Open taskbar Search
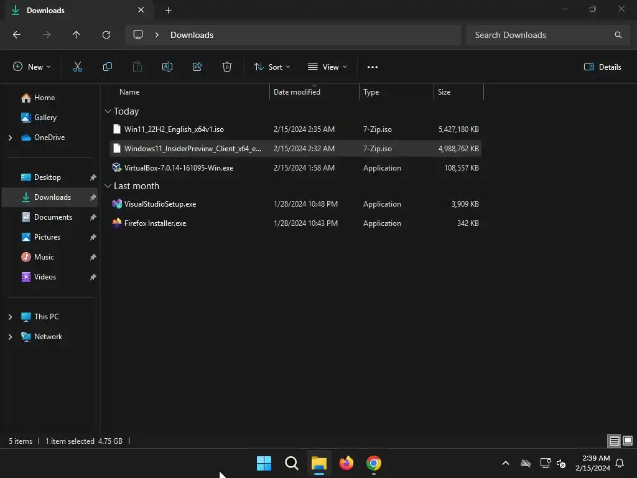This screenshot has height=478, width=637. coord(291,463)
